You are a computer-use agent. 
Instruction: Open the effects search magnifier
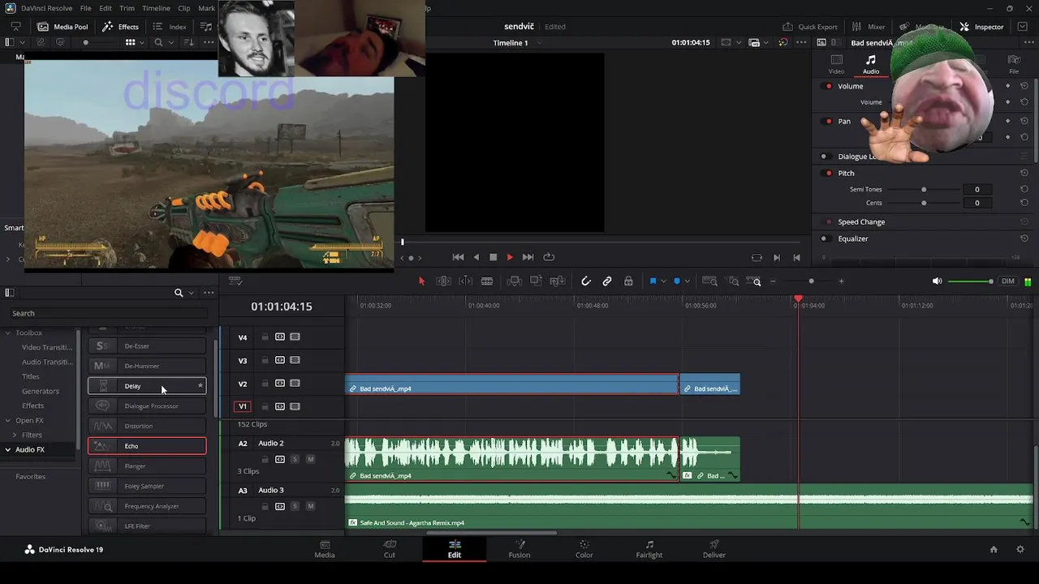click(x=179, y=293)
